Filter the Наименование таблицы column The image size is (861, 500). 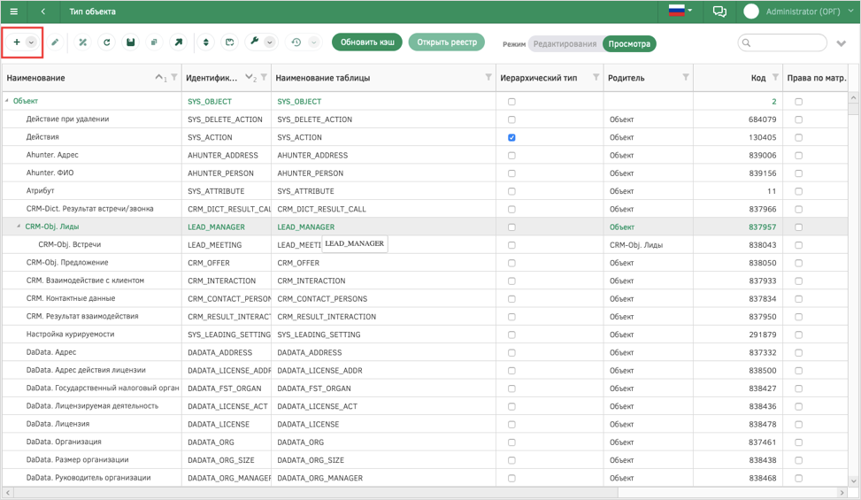coord(488,77)
